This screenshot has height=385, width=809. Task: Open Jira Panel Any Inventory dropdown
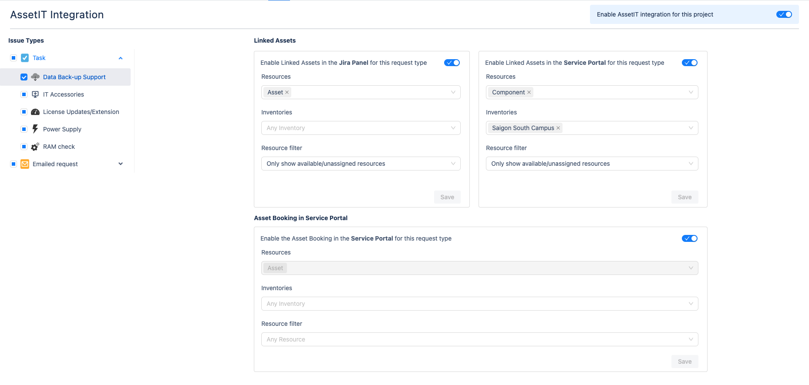click(x=361, y=128)
